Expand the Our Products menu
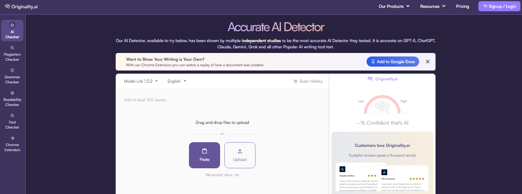Image resolution: width=522 pixels, height=194 pixels. [x=394, y=6]
